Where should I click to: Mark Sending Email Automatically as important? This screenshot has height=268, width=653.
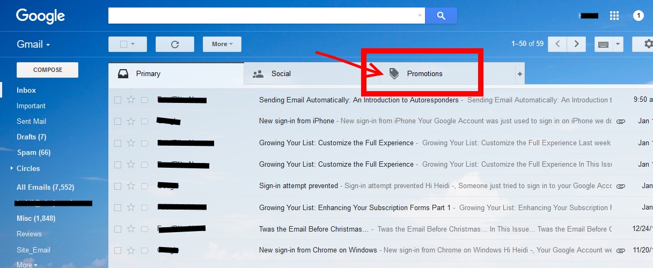(144, 100)
